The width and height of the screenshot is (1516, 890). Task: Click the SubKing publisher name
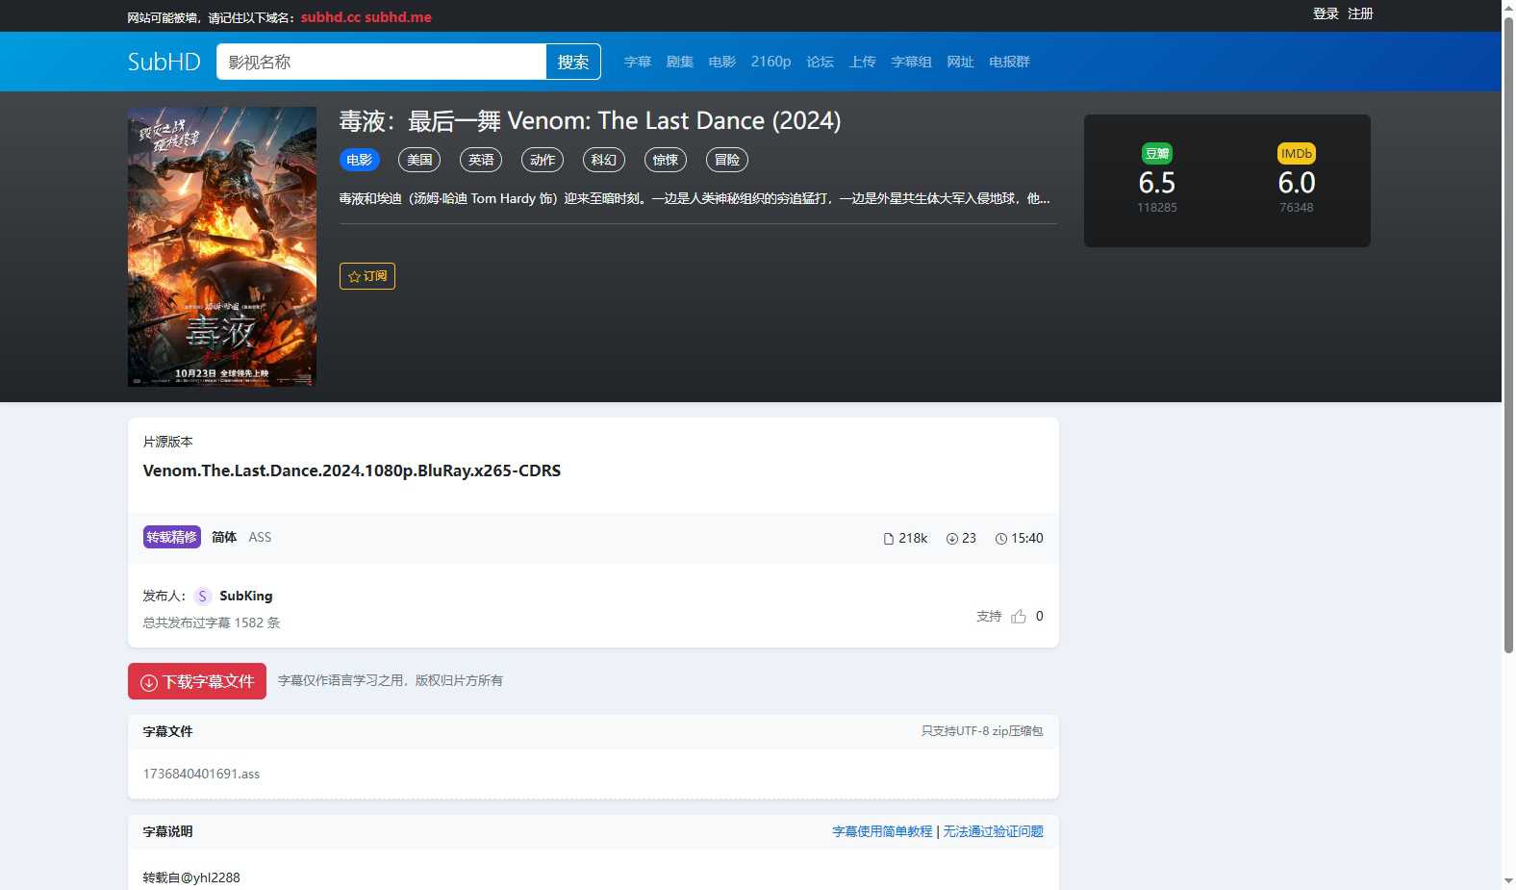[246, 597]
